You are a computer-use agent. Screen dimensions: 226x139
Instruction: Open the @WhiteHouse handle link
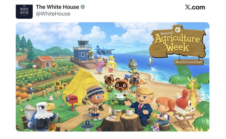coord(53,14)
